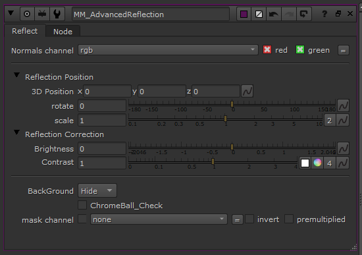Viewport: 362px width, 255px height.
Task: Click the equals button beside green
Action: (x=344, y=50)
